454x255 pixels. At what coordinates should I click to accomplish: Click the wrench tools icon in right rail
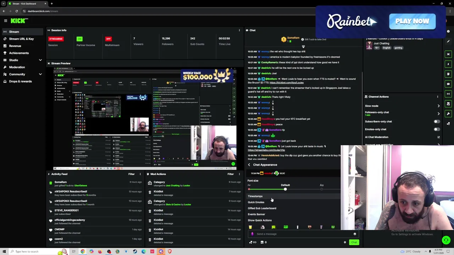(x=448, y=114)
